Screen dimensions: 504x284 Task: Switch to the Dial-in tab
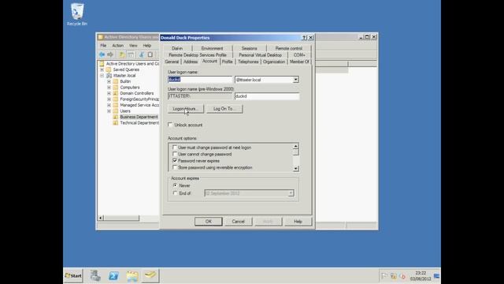point(177,48)
